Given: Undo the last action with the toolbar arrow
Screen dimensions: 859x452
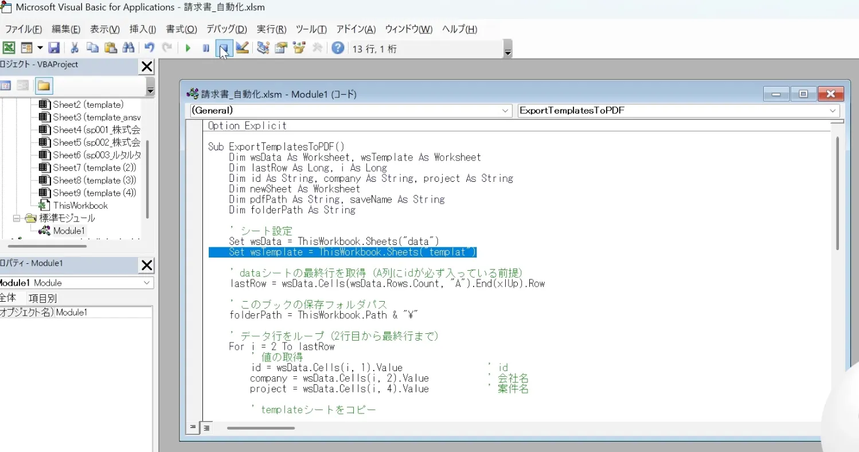Looking at the screenshot, I should [x=149, y=48].
